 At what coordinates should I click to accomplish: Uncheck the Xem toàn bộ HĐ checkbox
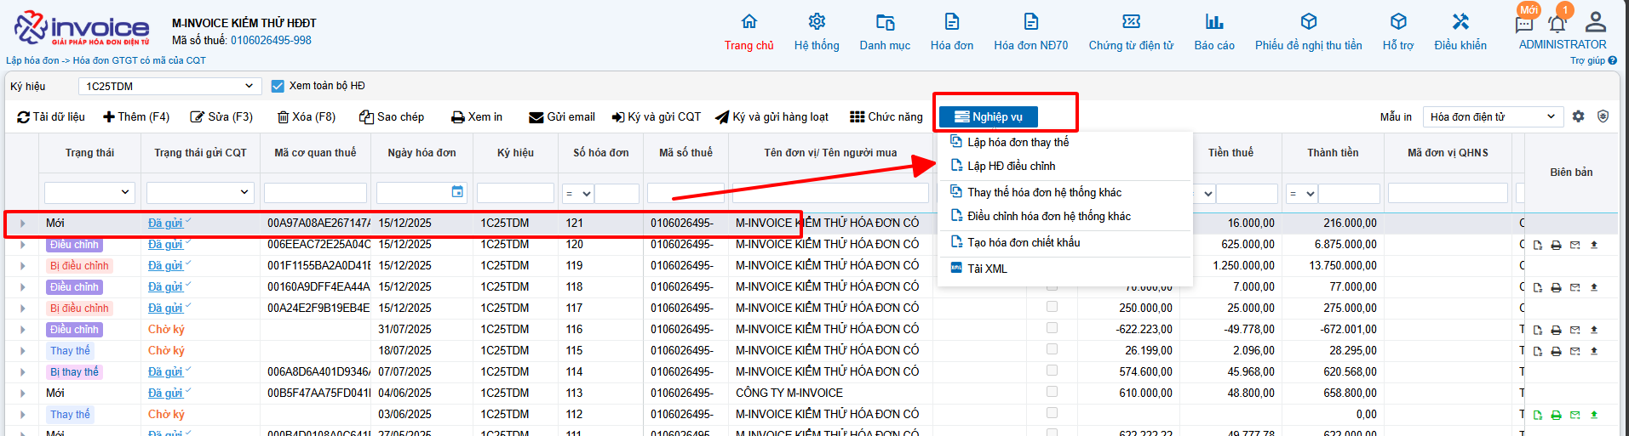pos(278,86)
